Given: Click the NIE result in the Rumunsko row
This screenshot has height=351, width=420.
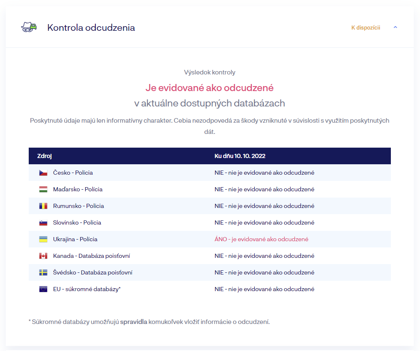Looking at the screenshot, I should [x=264, y=206].
